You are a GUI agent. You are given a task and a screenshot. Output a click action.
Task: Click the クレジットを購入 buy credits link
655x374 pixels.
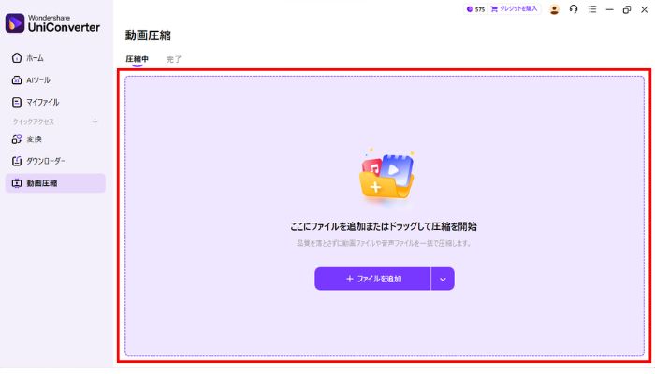click(x=515, y=8)
